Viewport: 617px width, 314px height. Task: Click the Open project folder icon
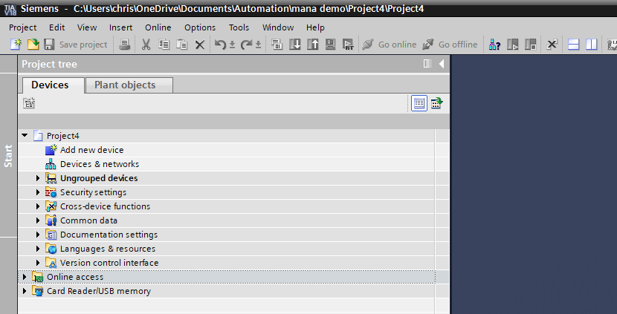33,45
